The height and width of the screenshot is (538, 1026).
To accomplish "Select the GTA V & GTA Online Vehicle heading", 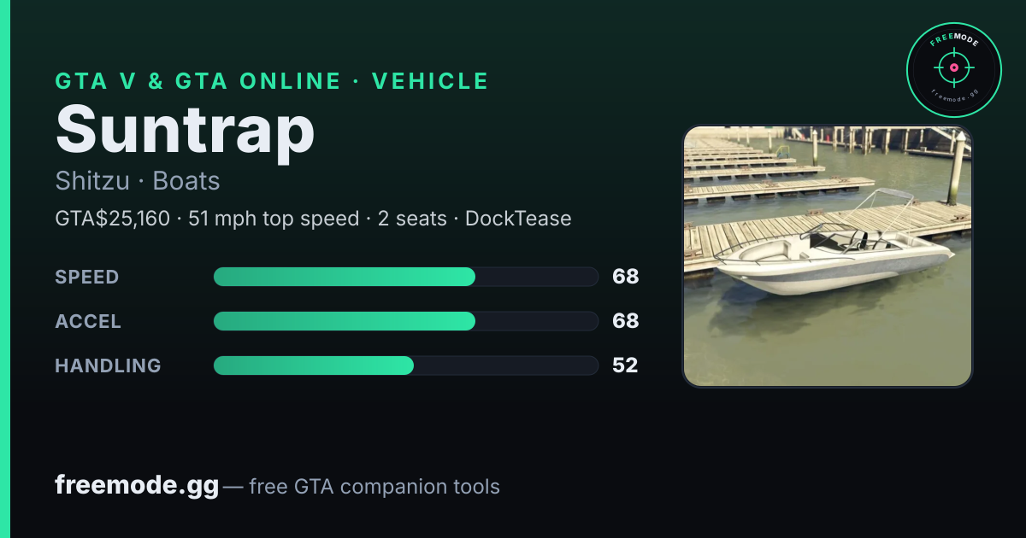I will (x=272, y=81).
